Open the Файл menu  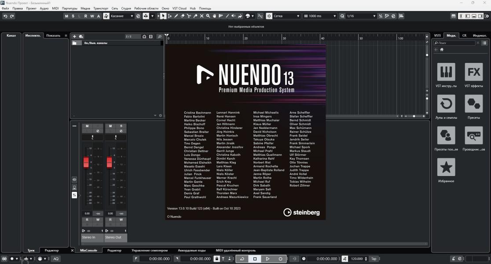(x=5, y=8)
